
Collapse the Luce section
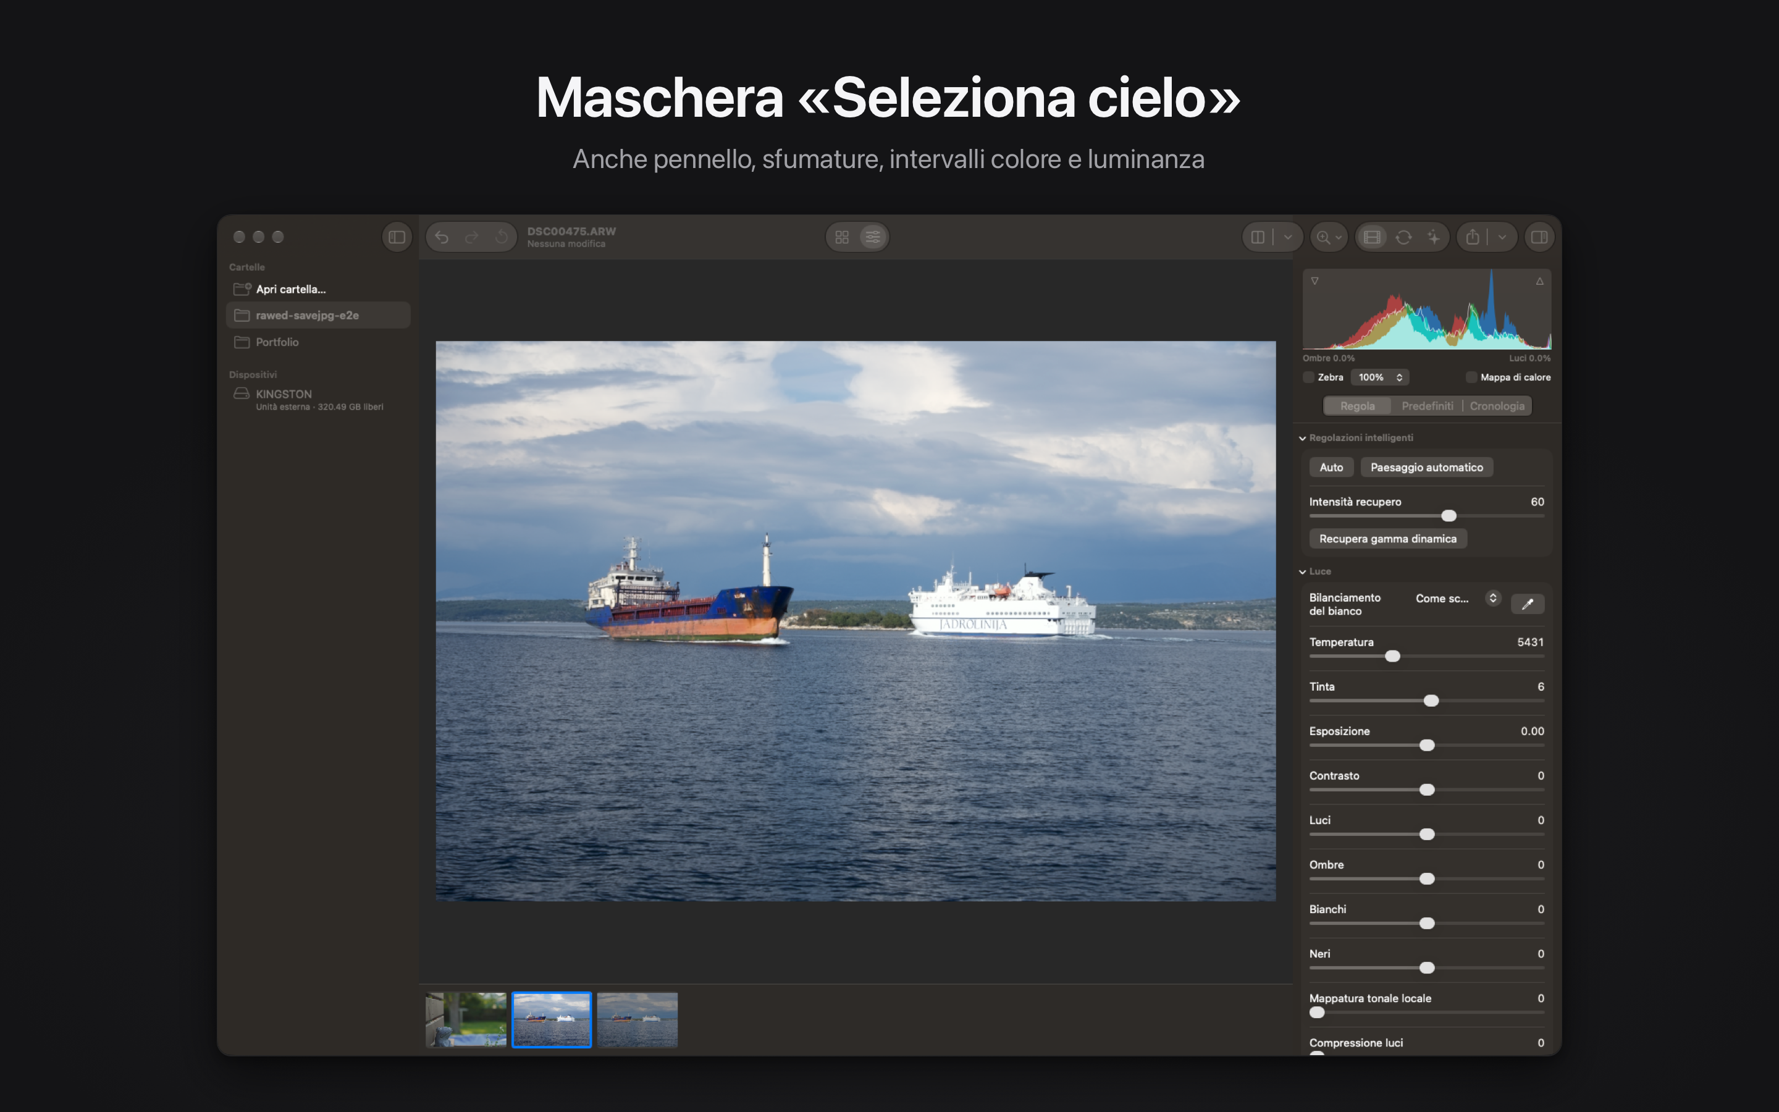[1303, 571]
